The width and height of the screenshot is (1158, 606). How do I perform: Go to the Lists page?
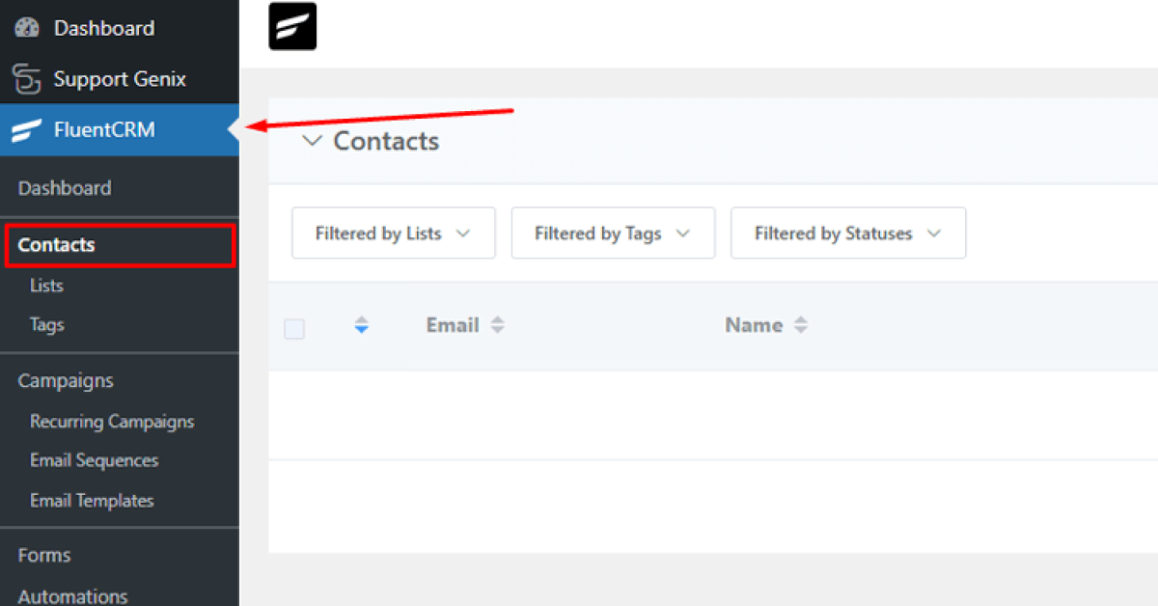tap(46, 286)
